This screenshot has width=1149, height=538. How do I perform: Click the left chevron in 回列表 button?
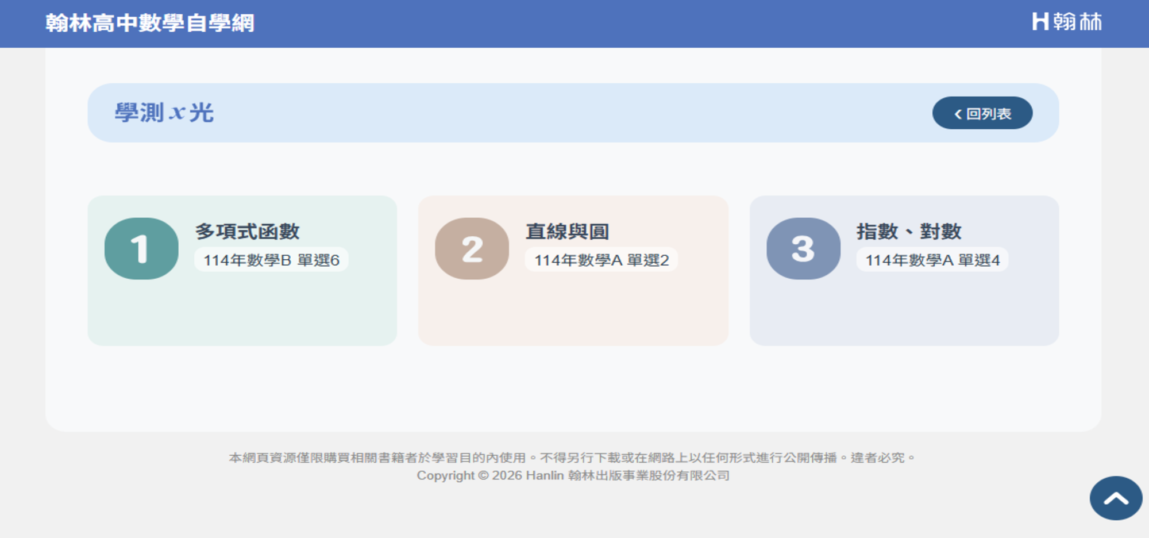958,114
